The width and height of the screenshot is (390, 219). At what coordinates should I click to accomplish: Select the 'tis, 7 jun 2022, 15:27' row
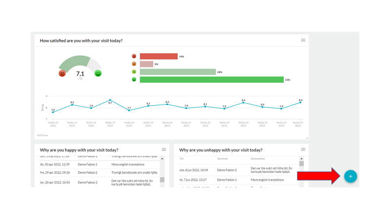(238, 180)
